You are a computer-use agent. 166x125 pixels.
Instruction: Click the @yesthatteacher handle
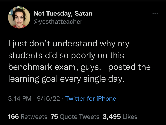(x=58, y=22)
